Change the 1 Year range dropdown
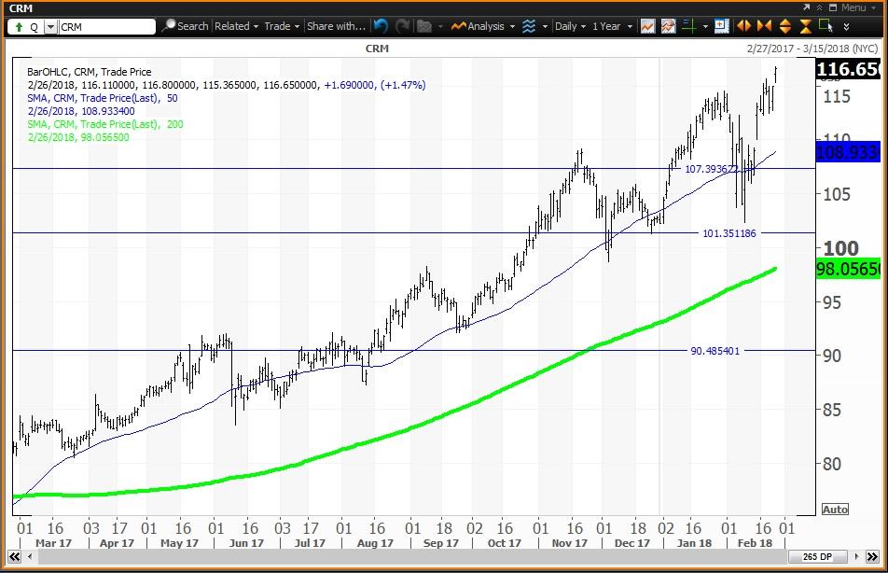 612,26
